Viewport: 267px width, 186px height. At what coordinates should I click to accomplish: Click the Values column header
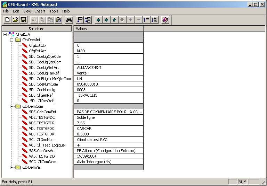pyautogui.click(x=108, y=29)
